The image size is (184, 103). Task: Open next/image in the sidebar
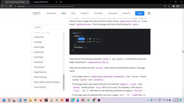[39, 47]
